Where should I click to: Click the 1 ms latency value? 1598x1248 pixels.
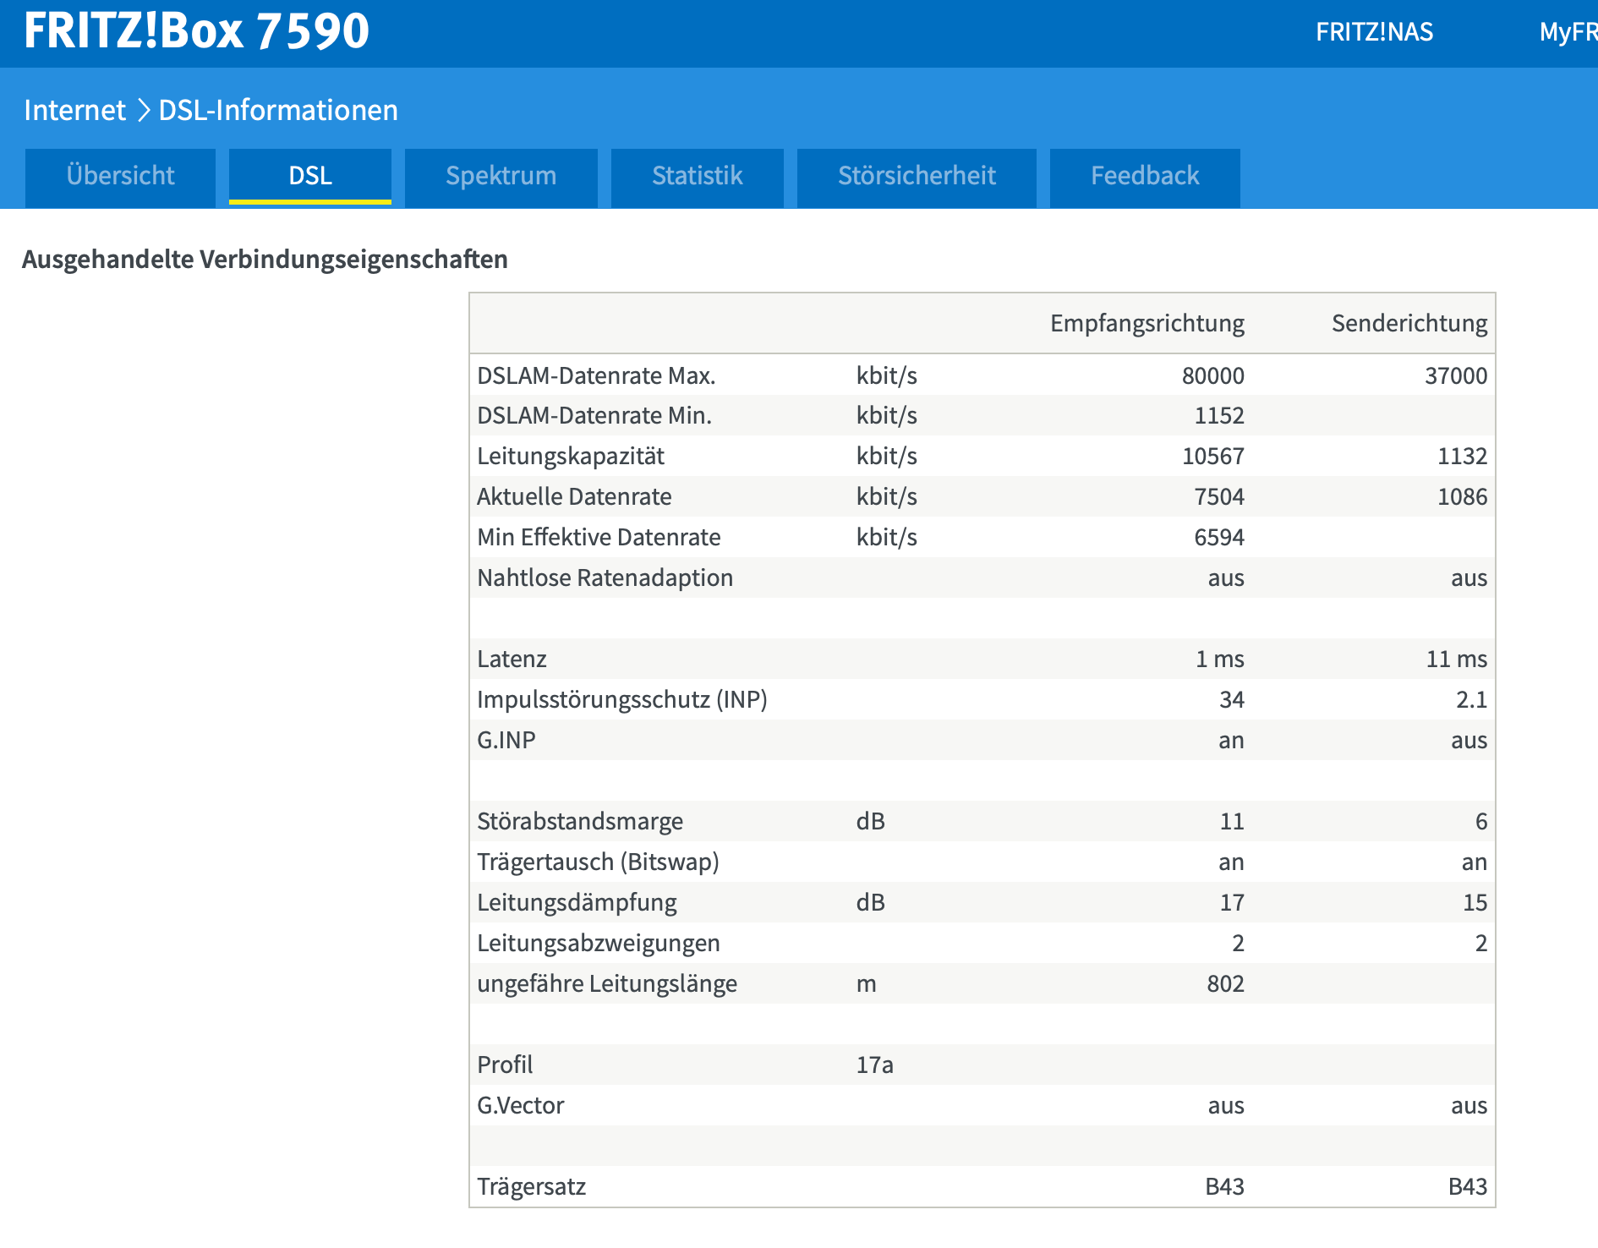1219,660
